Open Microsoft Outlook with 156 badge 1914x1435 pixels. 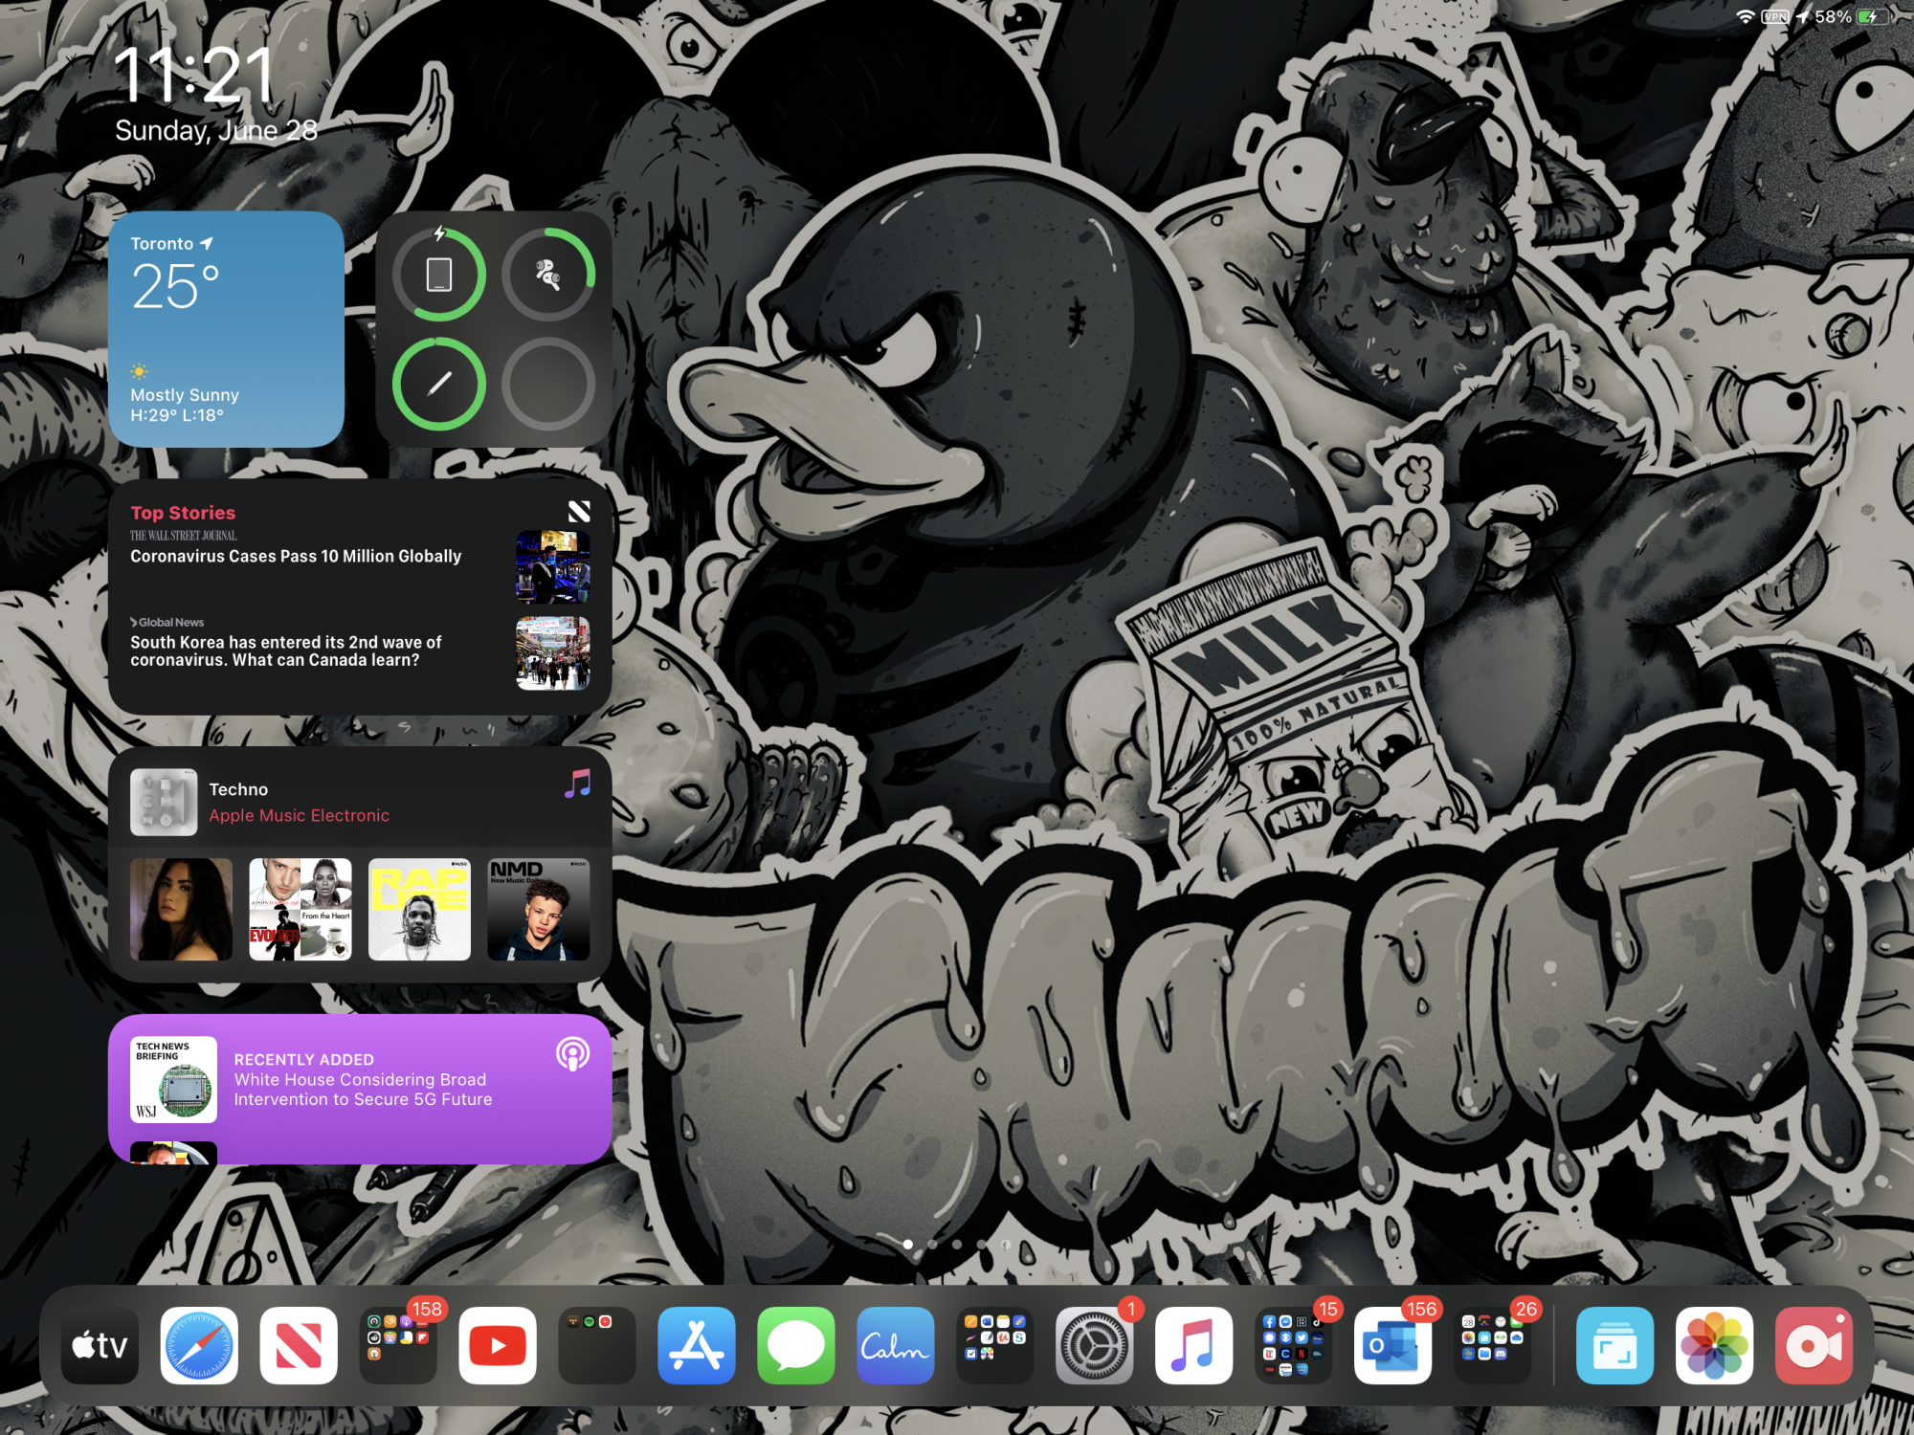tap(1393, 1345)
